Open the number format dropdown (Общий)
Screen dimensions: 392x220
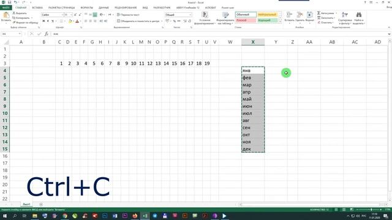190,15
